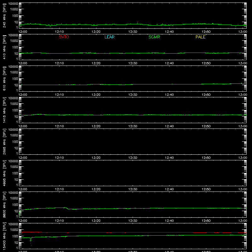Viewport: 252px width, 252px height.
Task: Click the green flux trace in 245 MHz plot
Action: click(x=133, y=25)
